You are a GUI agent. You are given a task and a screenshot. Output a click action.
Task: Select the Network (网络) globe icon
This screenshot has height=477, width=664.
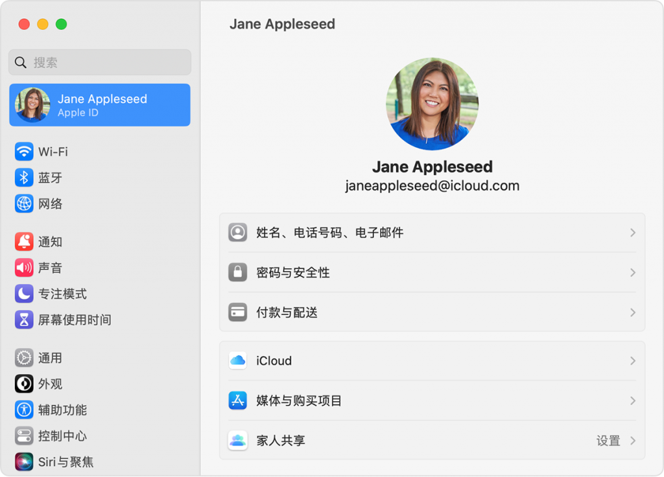(24, 204)
